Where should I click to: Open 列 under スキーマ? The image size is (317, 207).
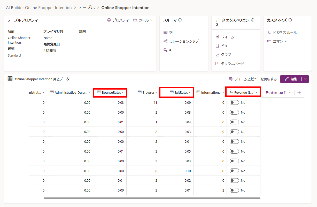point(171,33)
